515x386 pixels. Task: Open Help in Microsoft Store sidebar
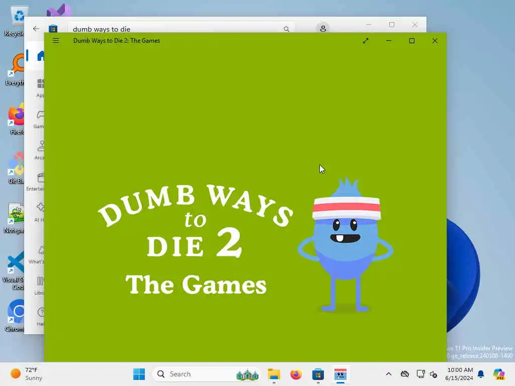point(40,317)
